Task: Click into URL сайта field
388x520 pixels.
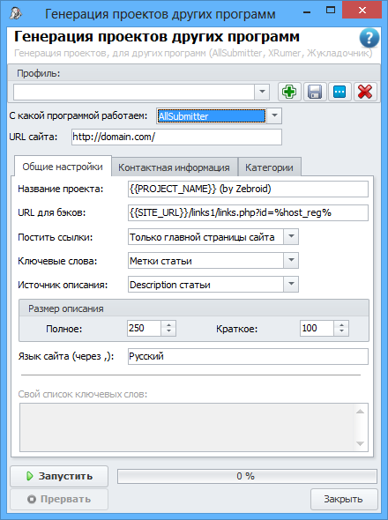Action: 176,137
